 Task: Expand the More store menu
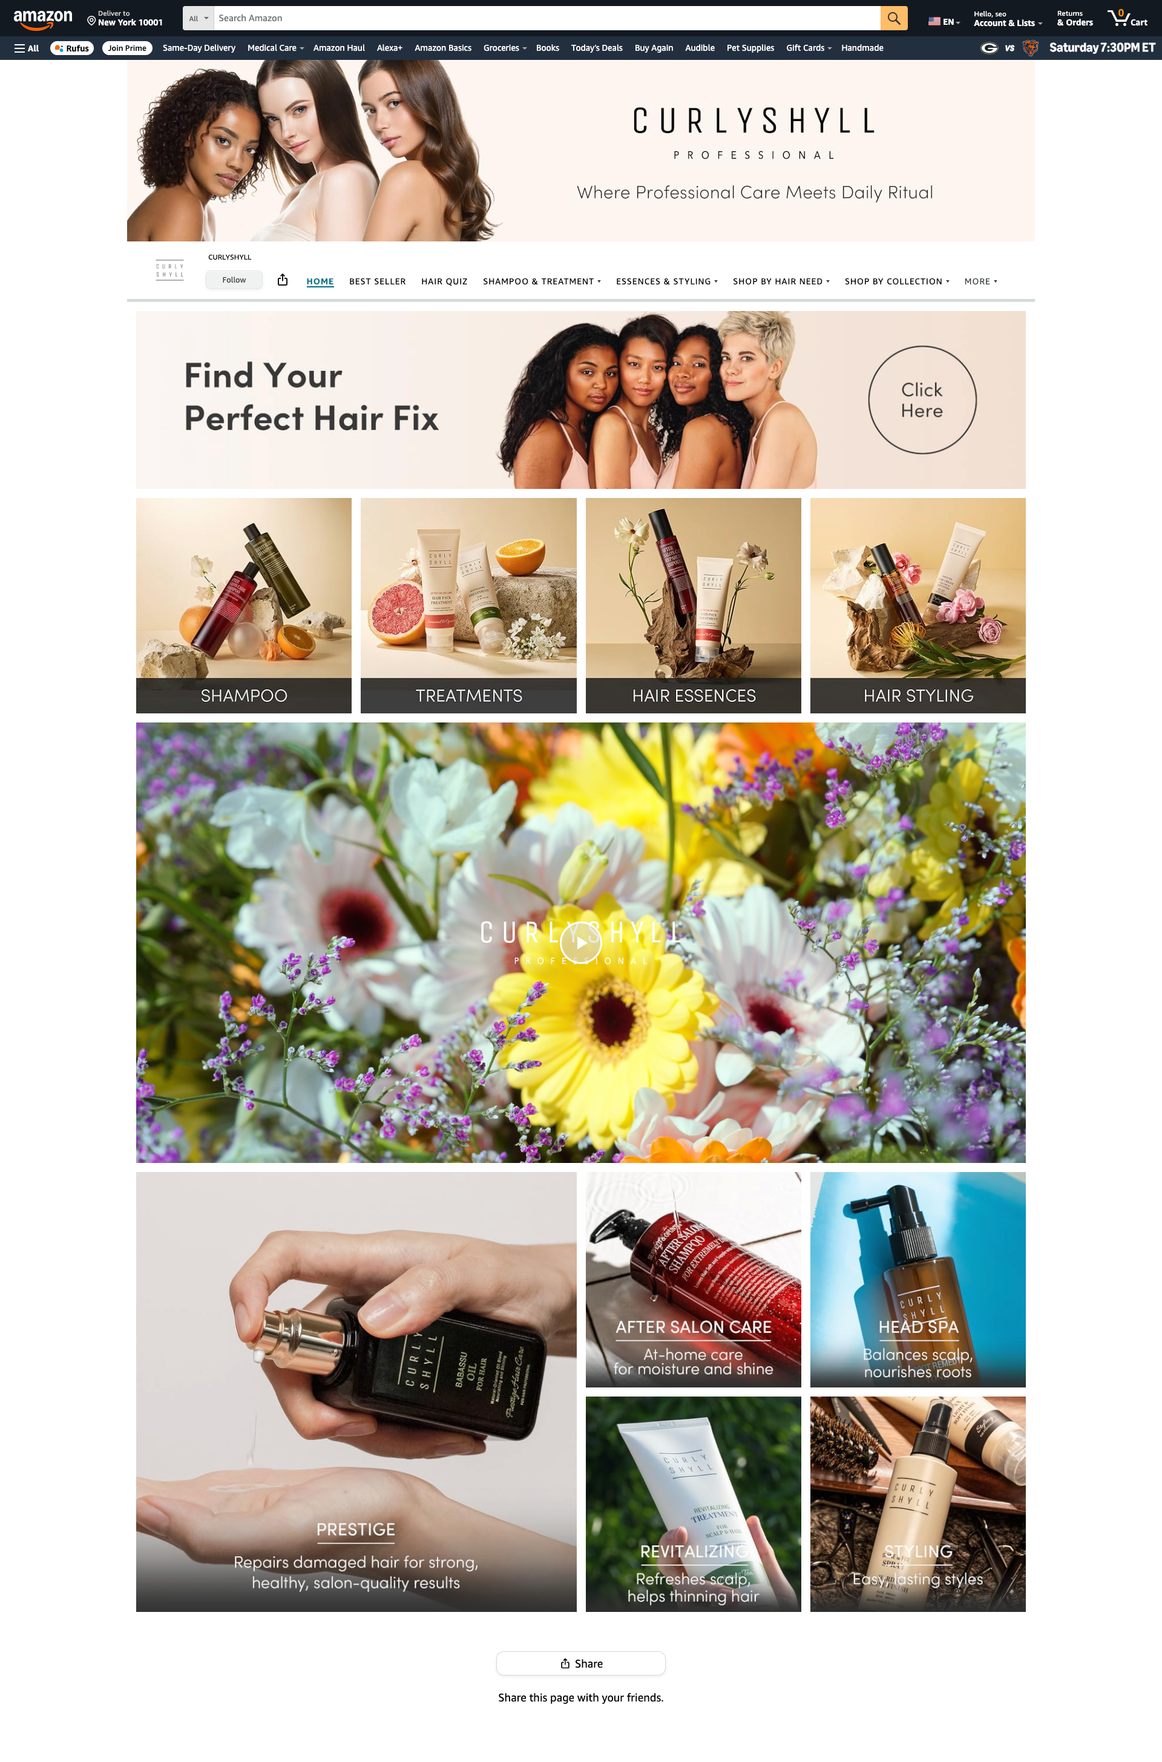[980, 281]
